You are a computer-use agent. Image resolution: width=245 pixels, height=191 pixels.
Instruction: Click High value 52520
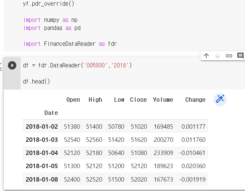(94, 179)
